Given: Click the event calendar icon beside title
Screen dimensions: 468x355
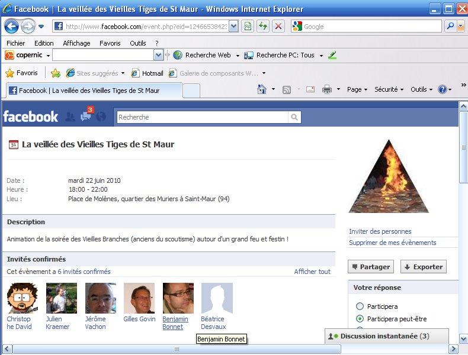Looking at the screenshot, I should 14,144.
